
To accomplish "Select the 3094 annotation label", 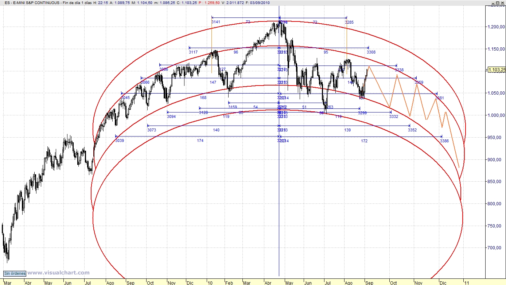I will click(x=171, y=116).
